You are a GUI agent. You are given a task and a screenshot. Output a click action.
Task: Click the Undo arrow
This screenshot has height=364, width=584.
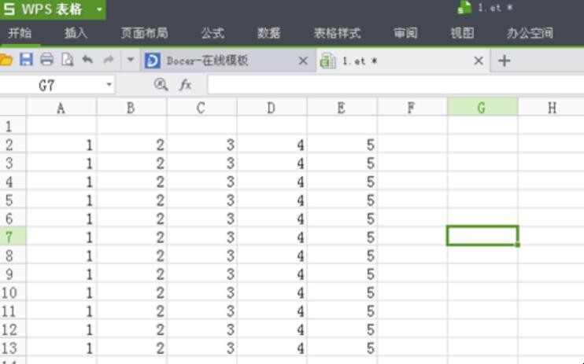coord(87,61)
